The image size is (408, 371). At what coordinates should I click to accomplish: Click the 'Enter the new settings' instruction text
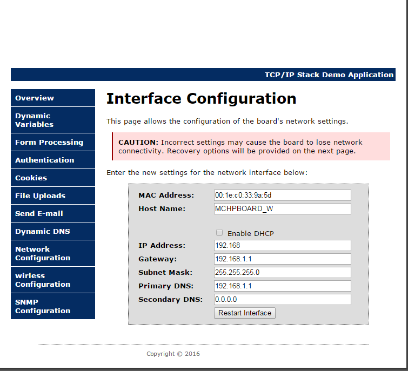tap(207, 173)
